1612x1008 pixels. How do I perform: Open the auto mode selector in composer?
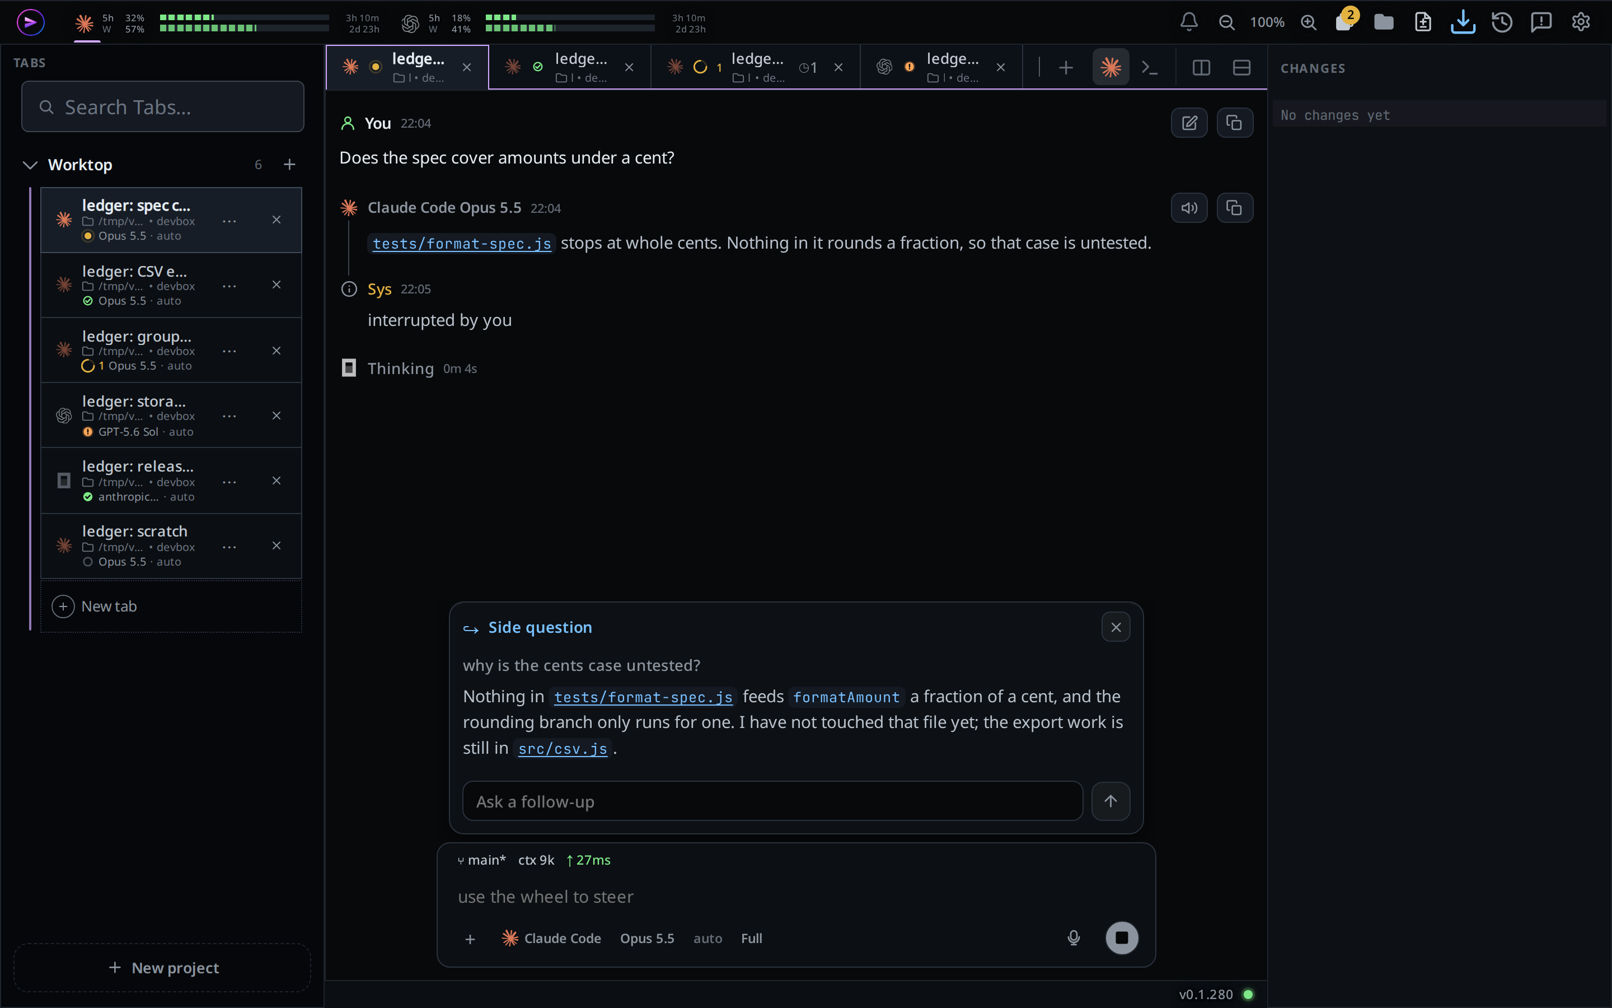(x=707, y=938)
